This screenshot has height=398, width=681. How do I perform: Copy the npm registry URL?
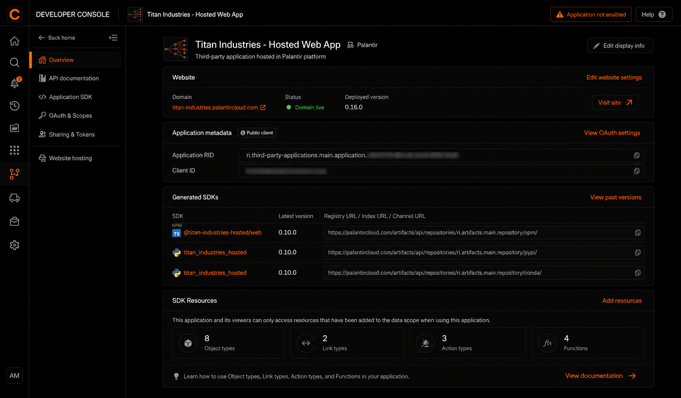(638, 233)
